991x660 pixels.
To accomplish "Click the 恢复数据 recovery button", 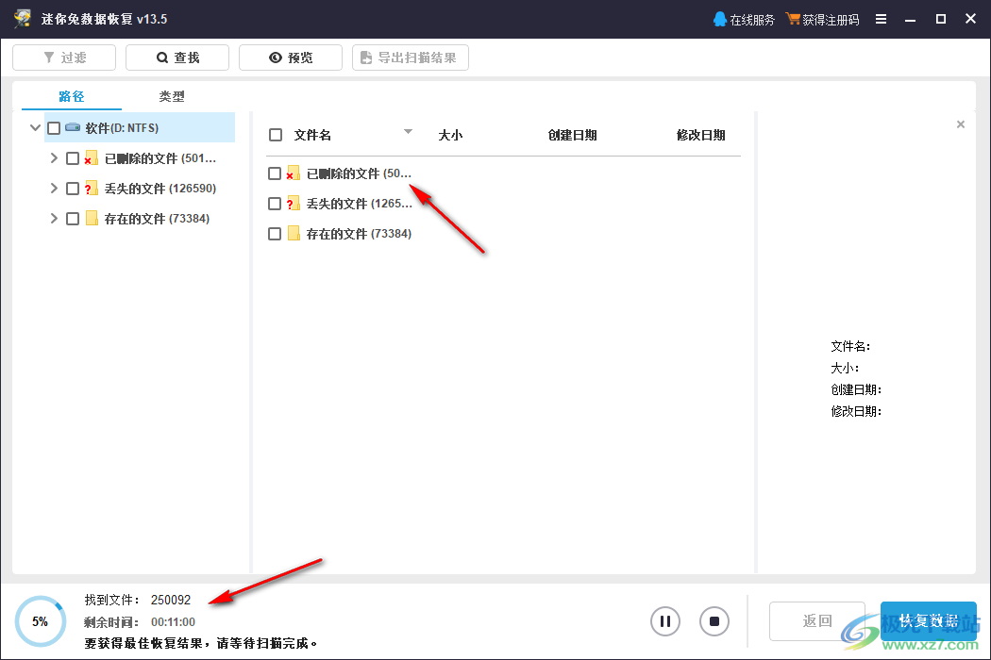I will [x=929, y=621].
